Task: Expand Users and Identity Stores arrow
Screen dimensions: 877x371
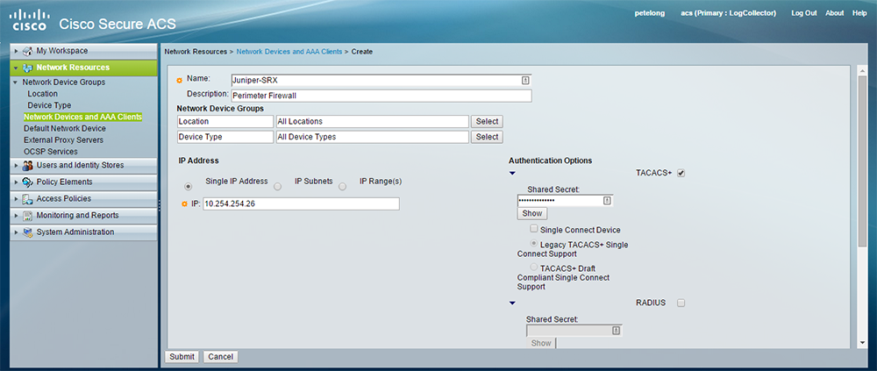Action: click(x=16, y=166)
